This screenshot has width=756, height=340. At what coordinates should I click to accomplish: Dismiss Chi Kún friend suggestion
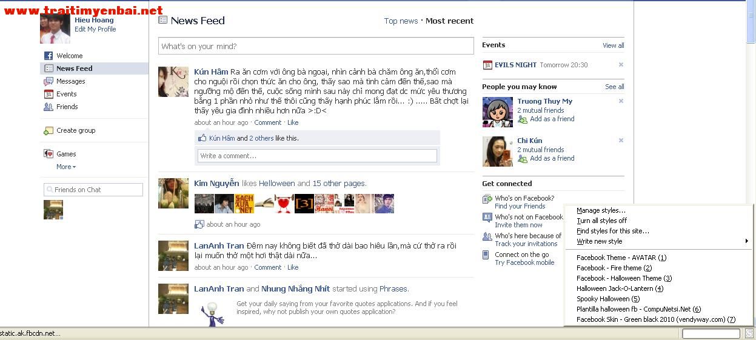621,140
